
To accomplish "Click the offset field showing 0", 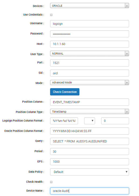I will pyautogui.click(x=115, y=121).
